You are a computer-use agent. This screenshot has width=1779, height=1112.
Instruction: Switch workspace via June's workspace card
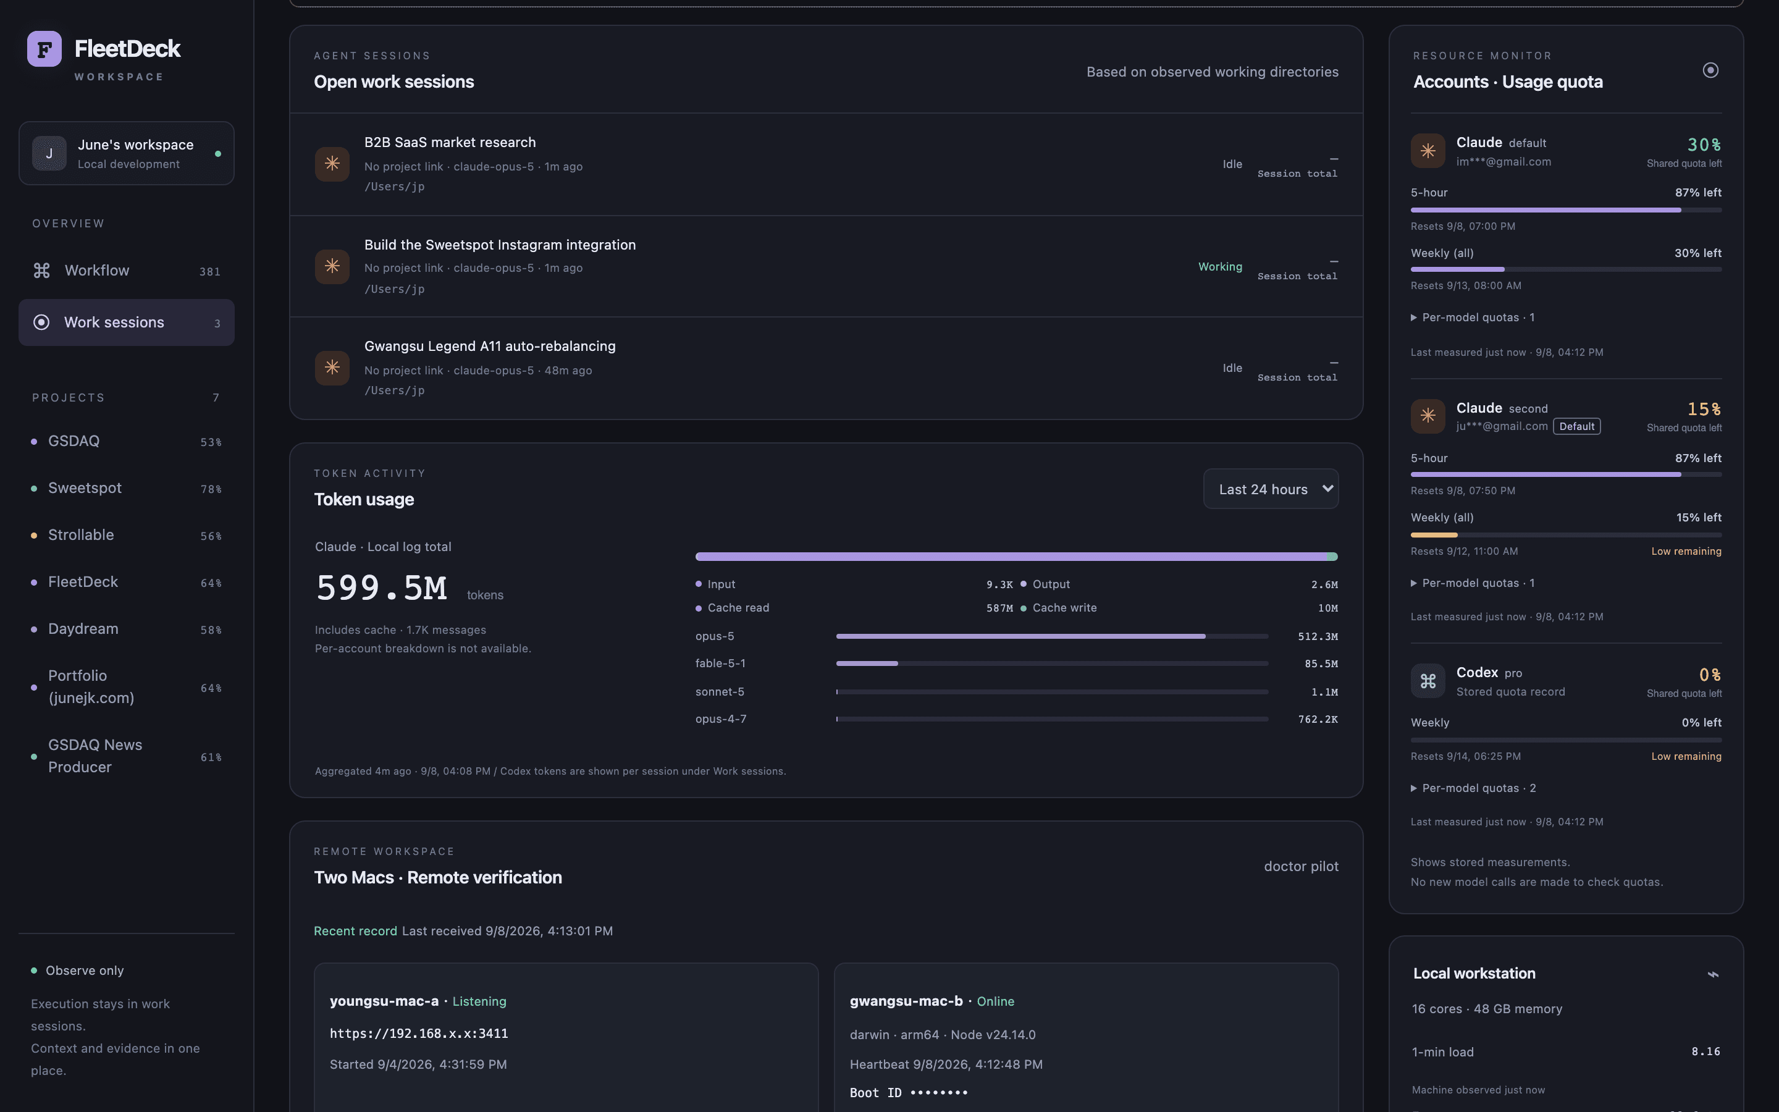click(127, 153)
